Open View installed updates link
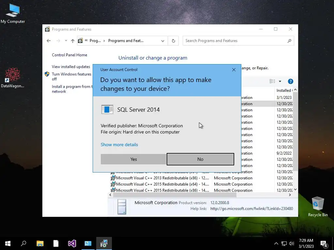 tap(71, 67)
